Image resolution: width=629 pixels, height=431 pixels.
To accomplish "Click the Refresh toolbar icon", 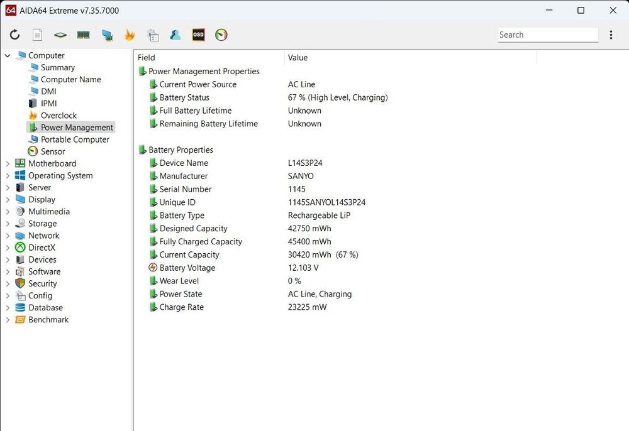I will point(15,35).
